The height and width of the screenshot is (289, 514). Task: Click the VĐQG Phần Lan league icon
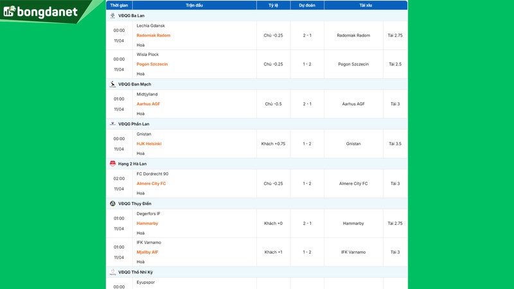(113, 124)
